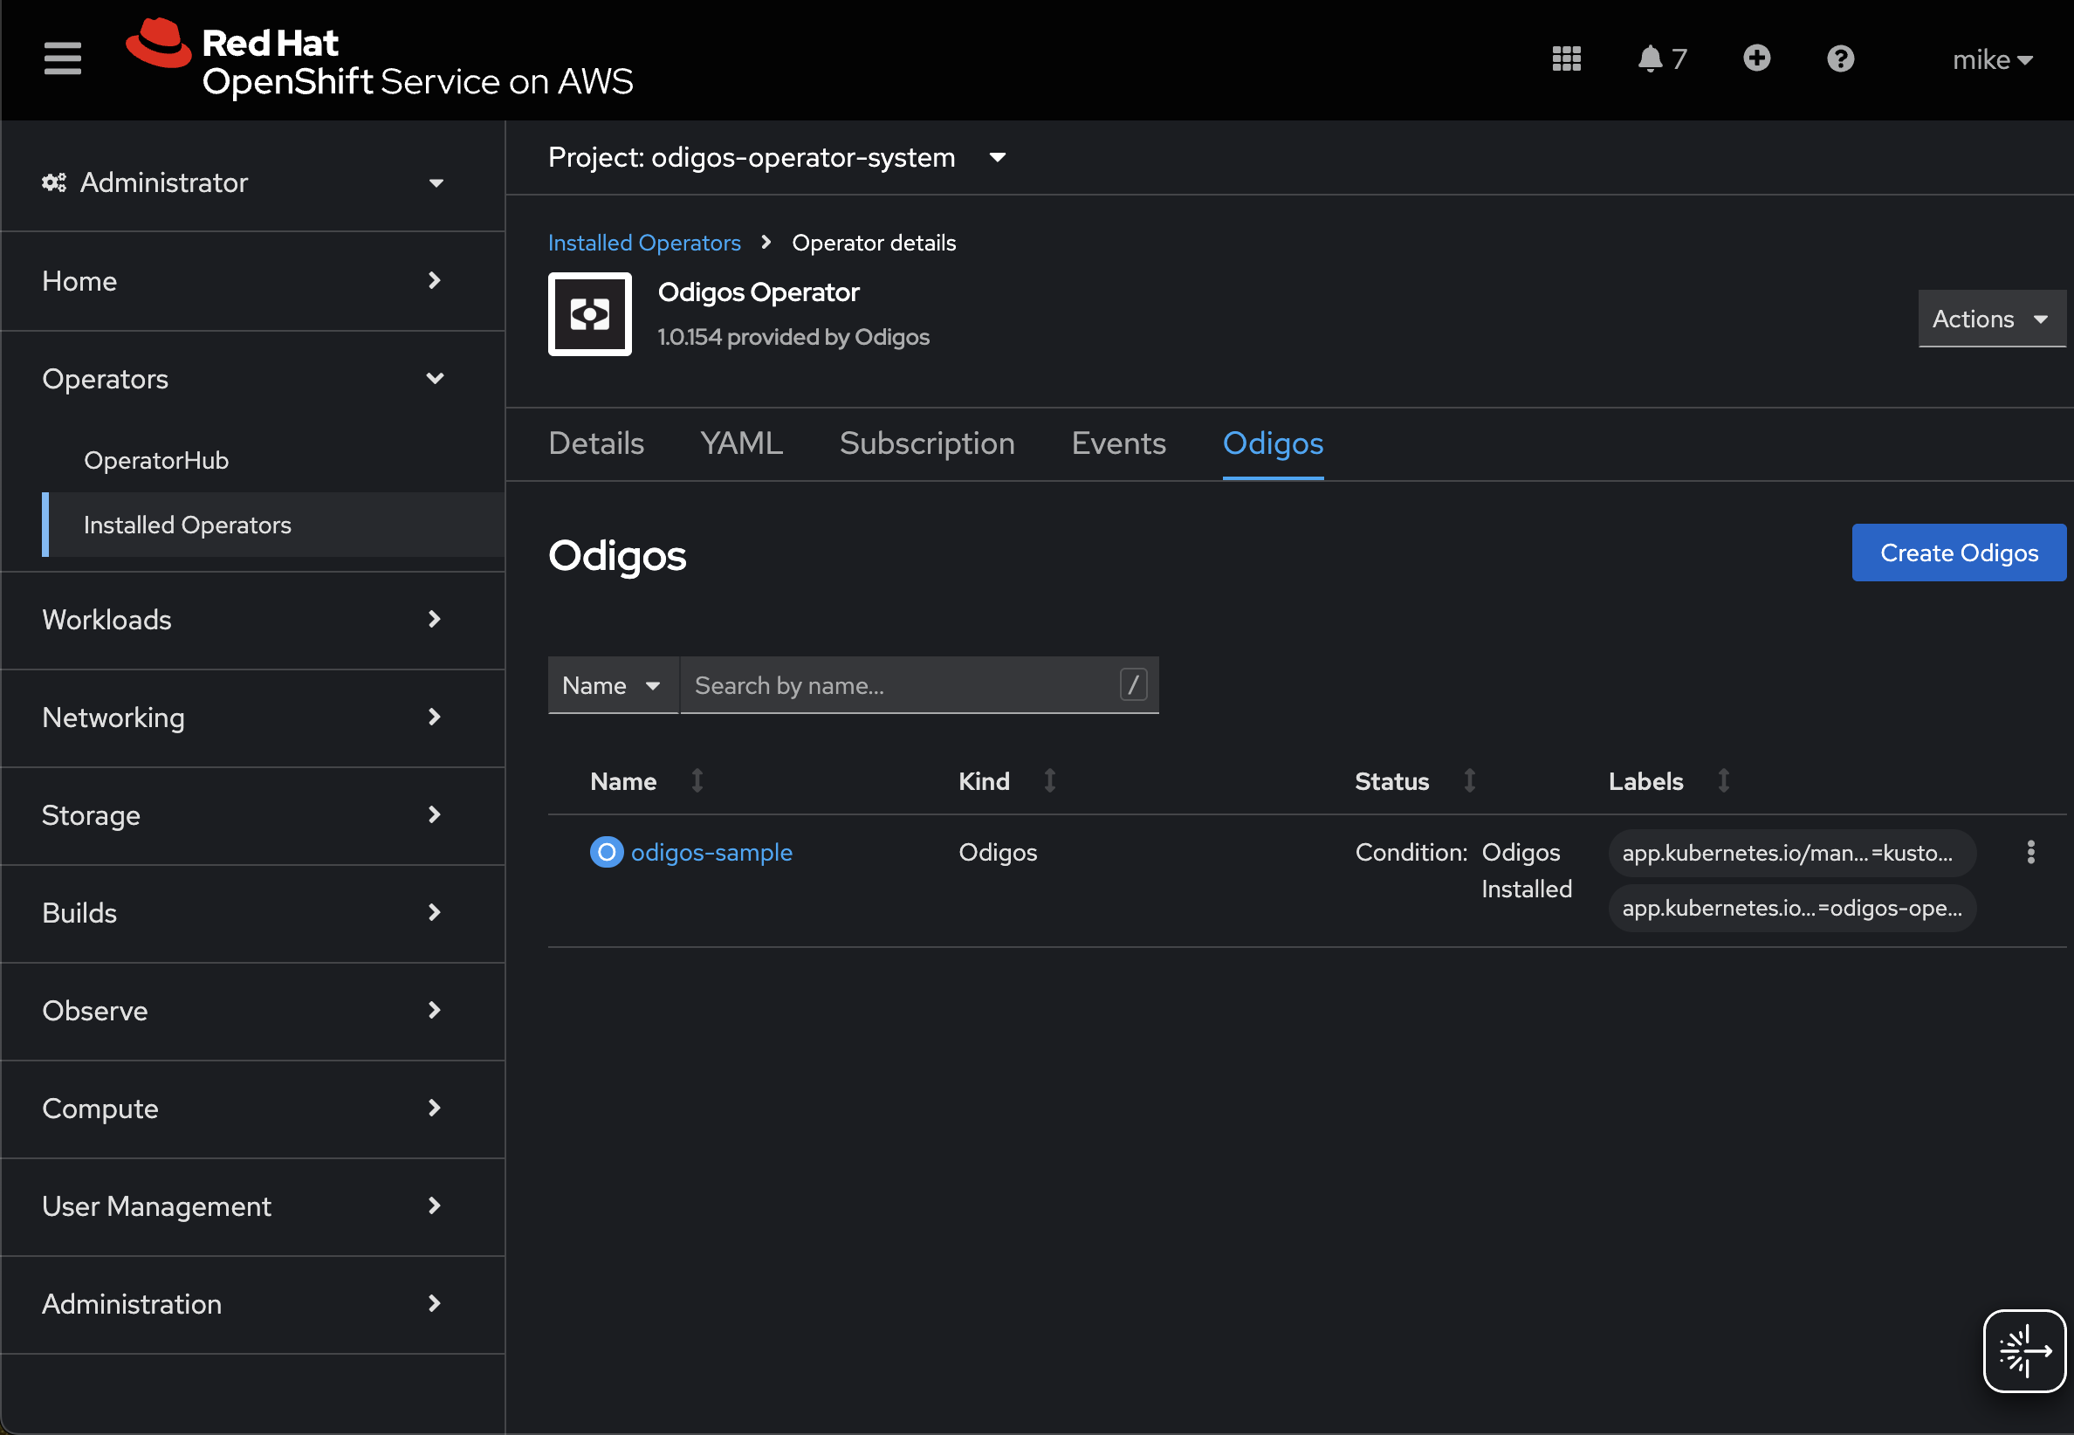Open the Name filter type dropdown

(611, 685)
